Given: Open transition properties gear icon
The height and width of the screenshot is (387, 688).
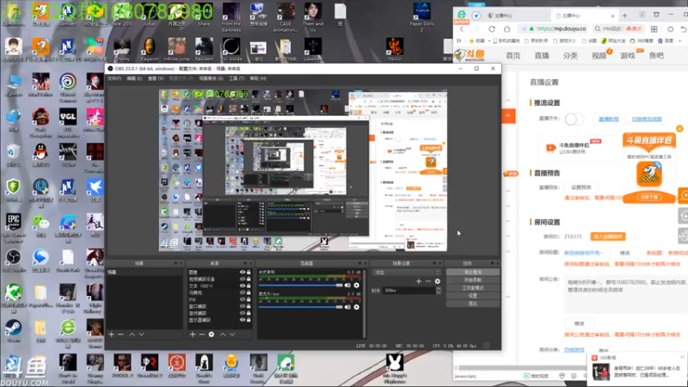Looking at the screenshot, I should pyautogui.click(x=438, y=281).
